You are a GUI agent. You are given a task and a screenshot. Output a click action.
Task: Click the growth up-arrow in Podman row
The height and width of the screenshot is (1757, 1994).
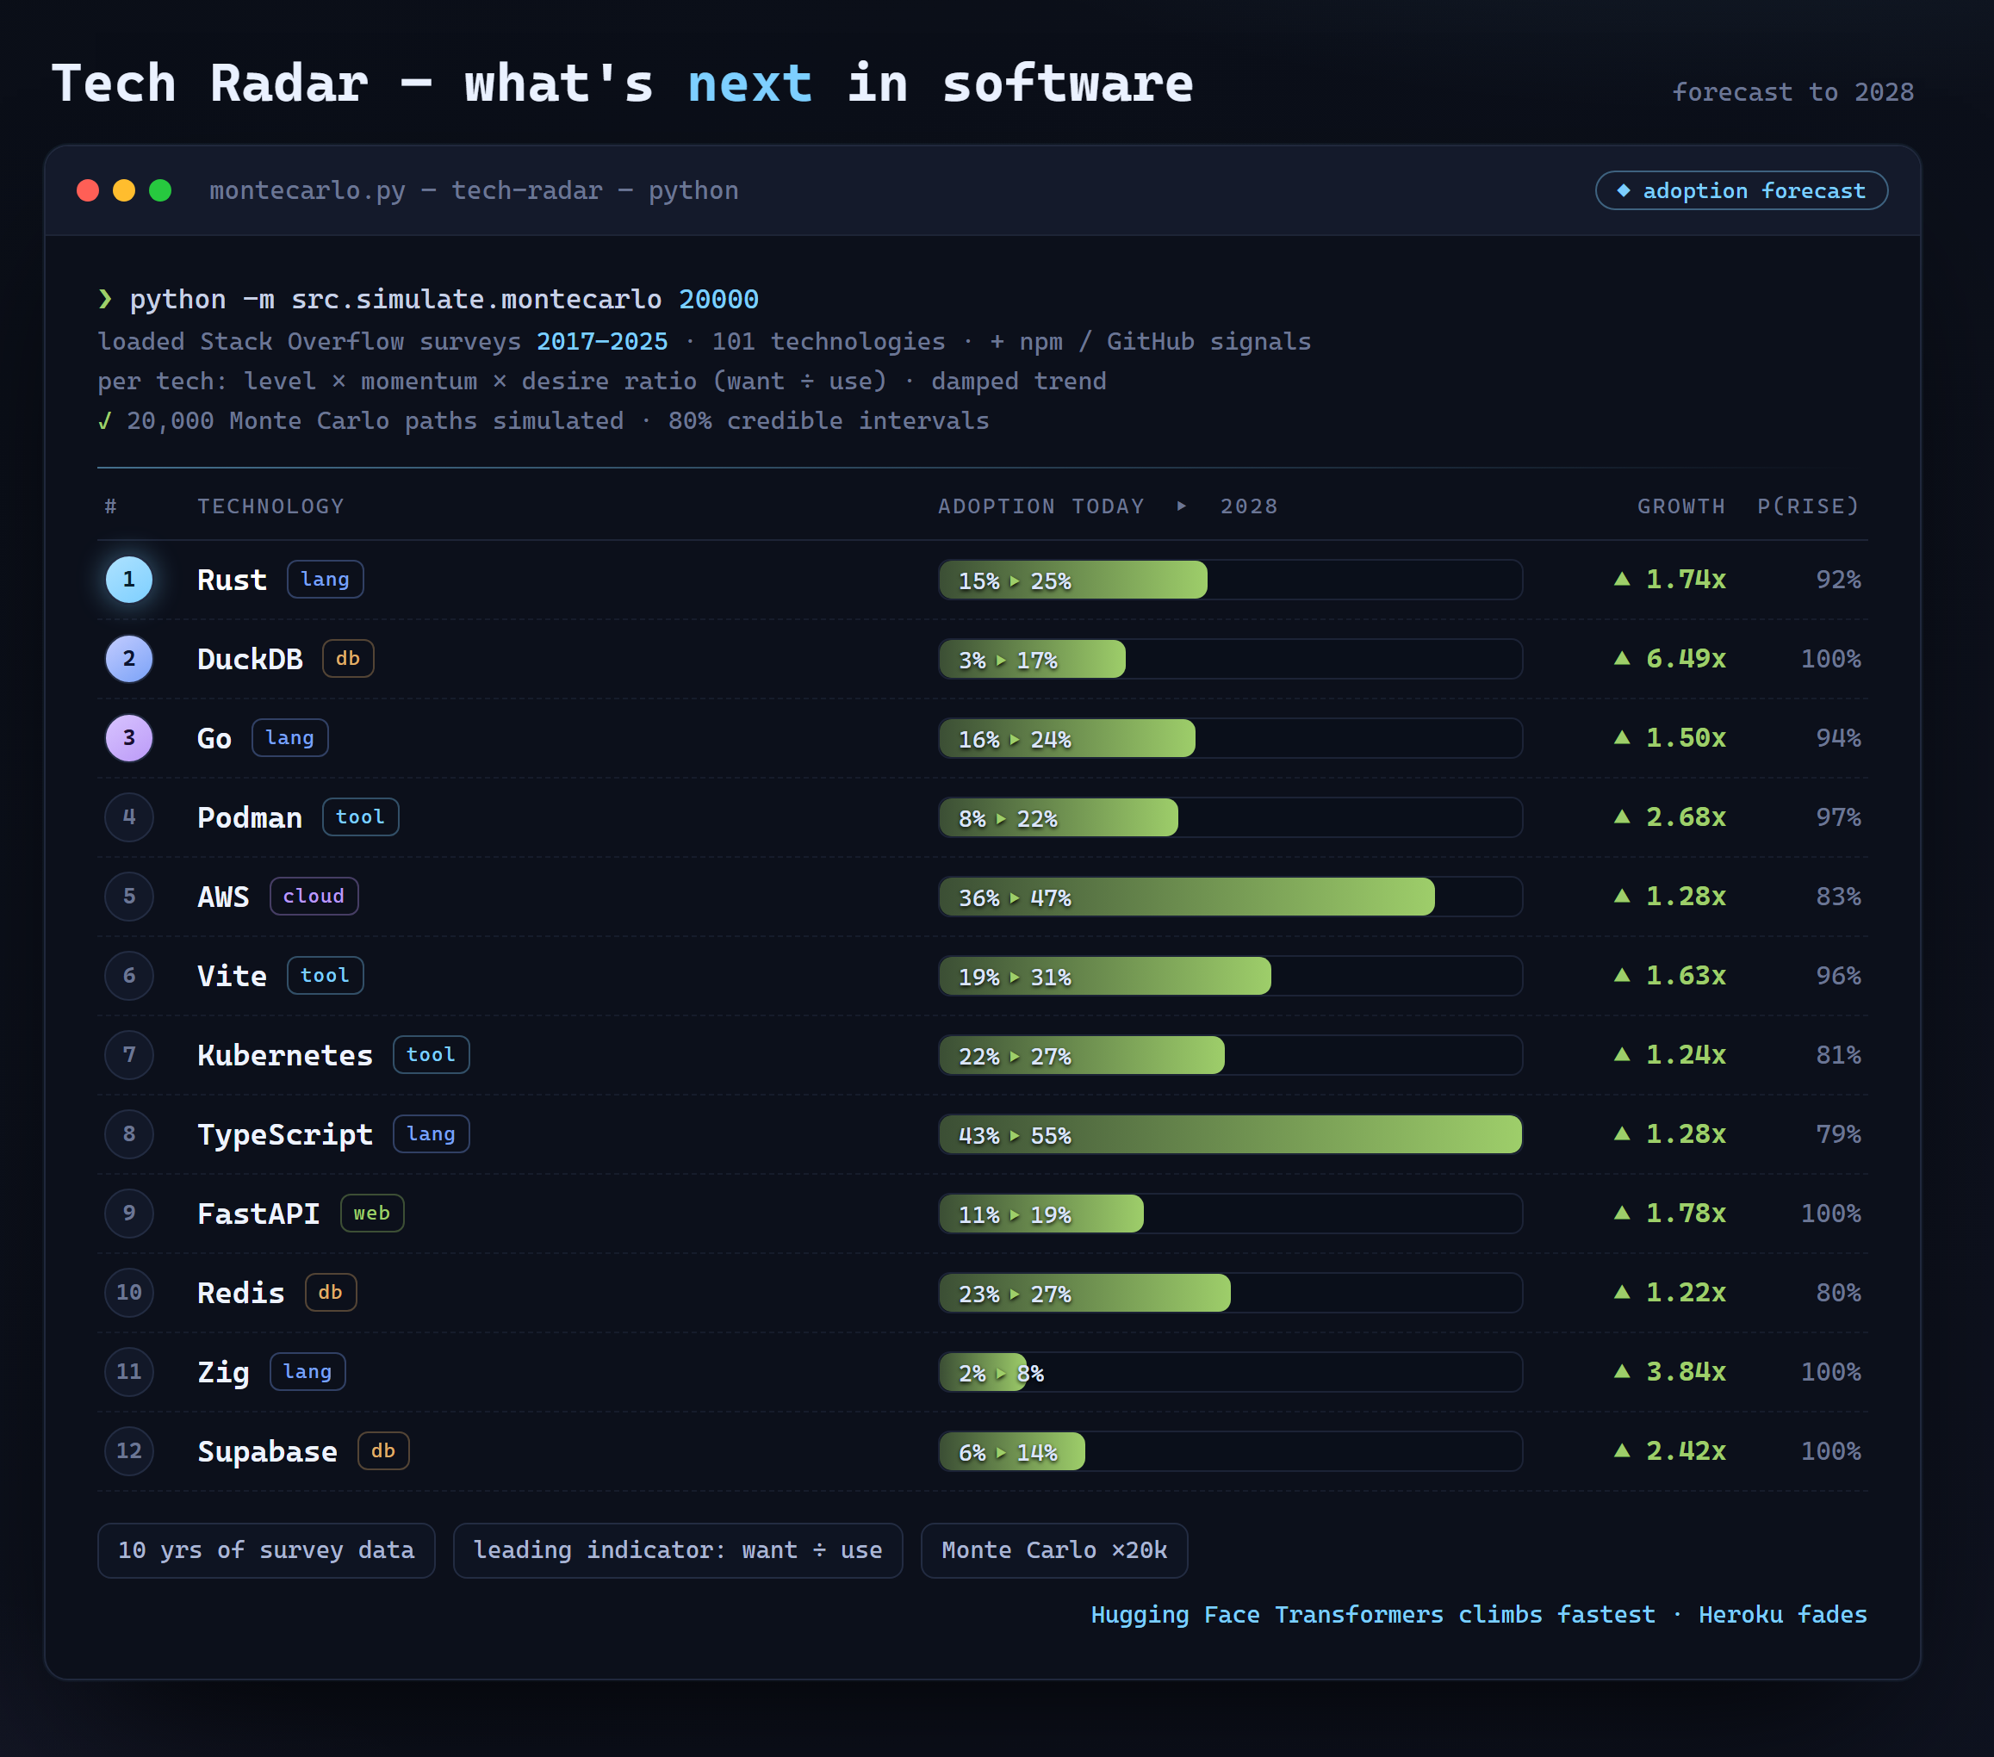(1622, 816)
